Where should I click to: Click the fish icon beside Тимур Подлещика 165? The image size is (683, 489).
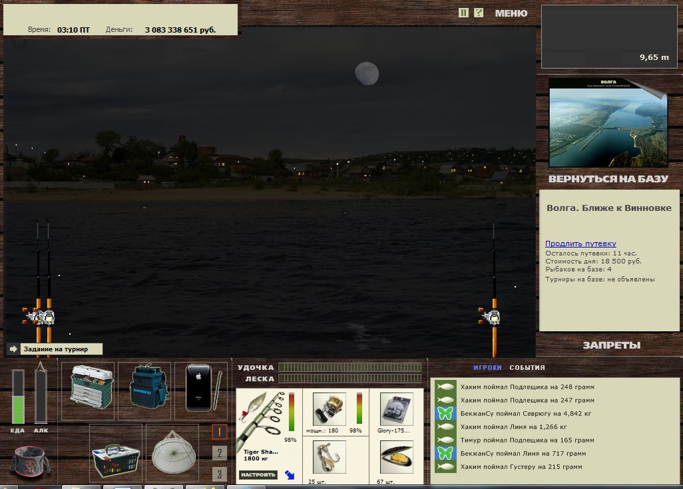(445, 440)
